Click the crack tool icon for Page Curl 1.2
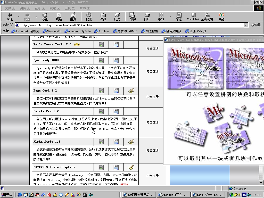The height and width of the screenshot is (198, 264). (x=131, y=91)
